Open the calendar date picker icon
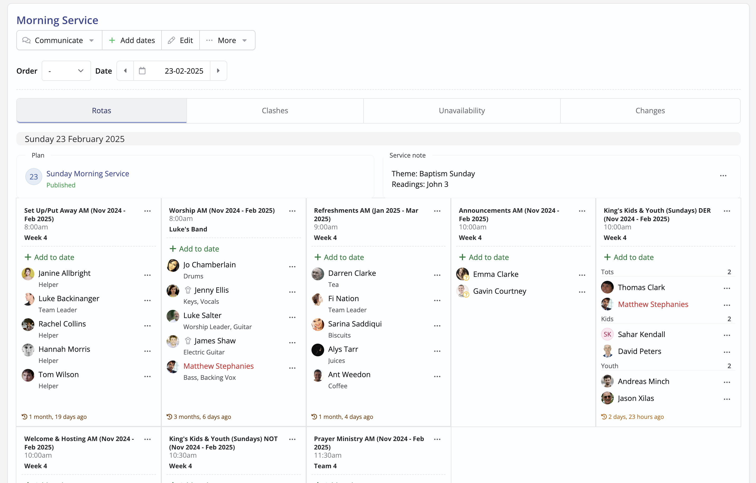This screenshot has height=483, width=756. (x=142, y=71)
